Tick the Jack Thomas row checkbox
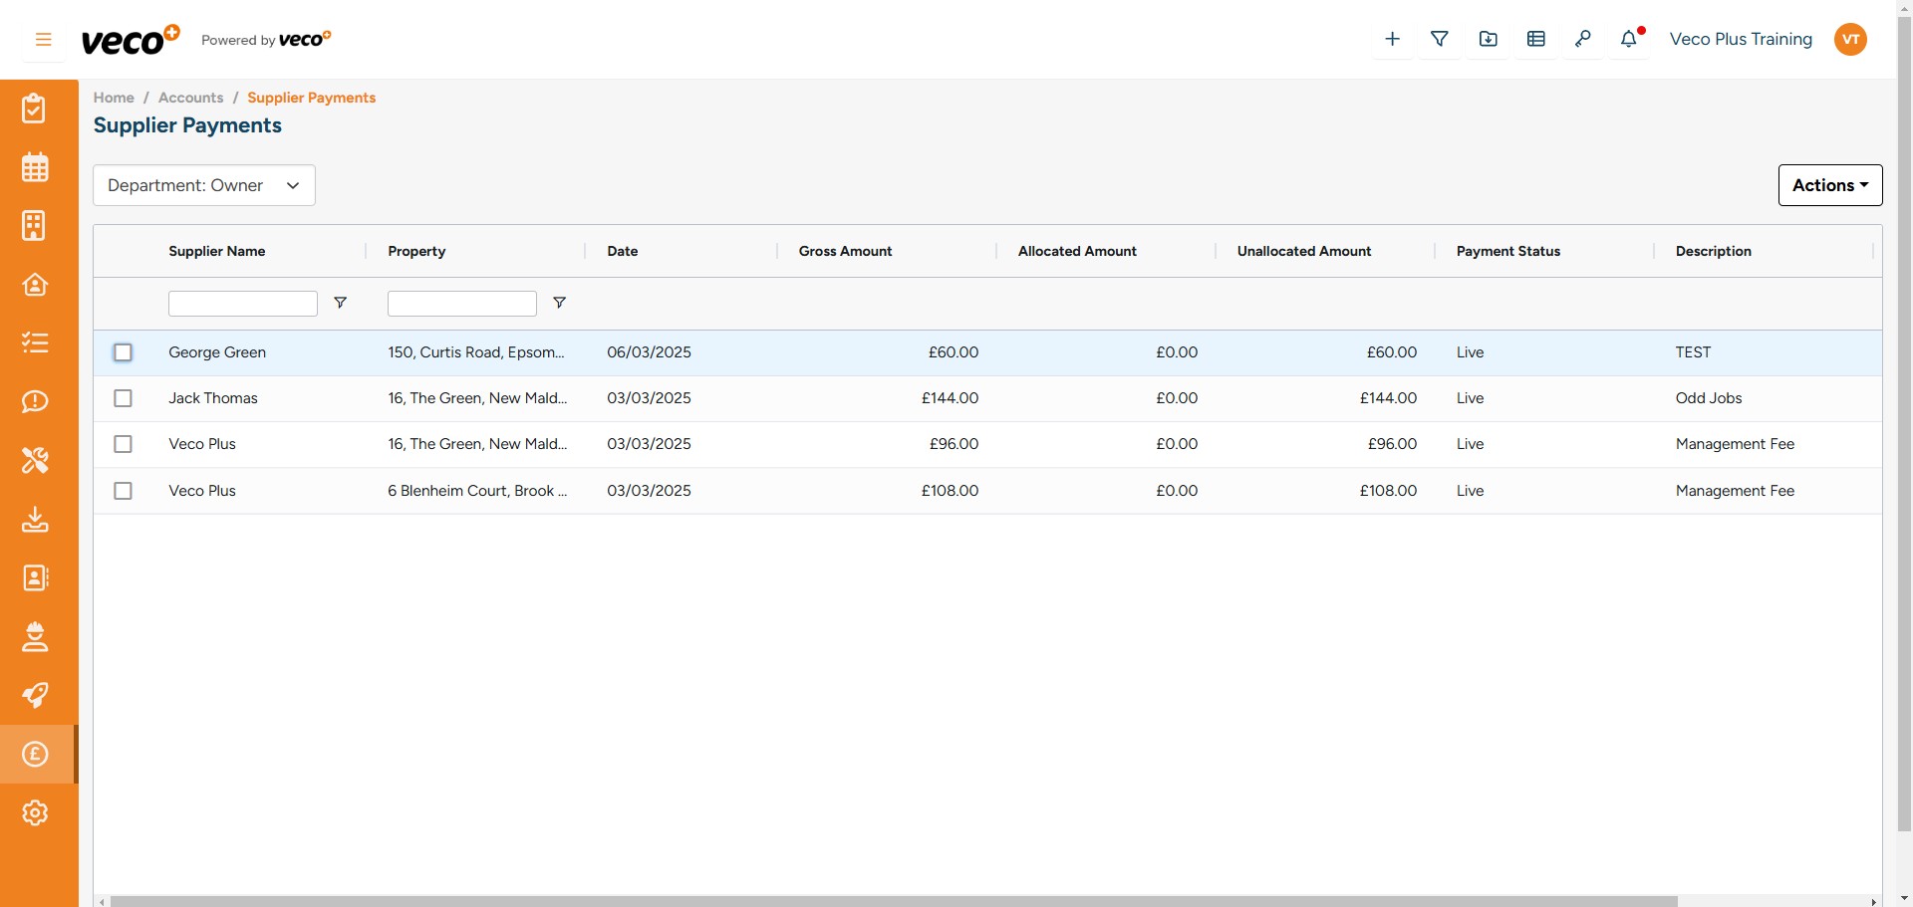Image resolution: width=1913 pixels, height=907 pixels. point(124,398)
